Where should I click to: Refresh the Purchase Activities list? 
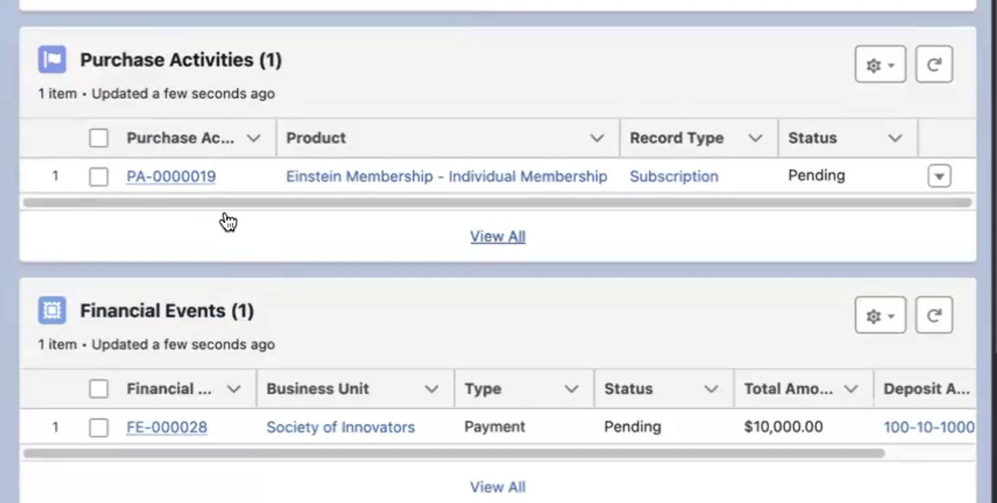pyautogui.click(x=934, y=65)
